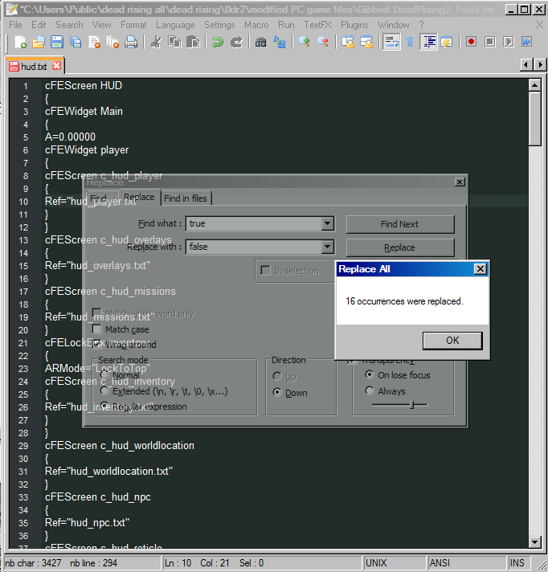Open the Replace with dropdown arrow

pyautogui.click(x=327, y=247)
